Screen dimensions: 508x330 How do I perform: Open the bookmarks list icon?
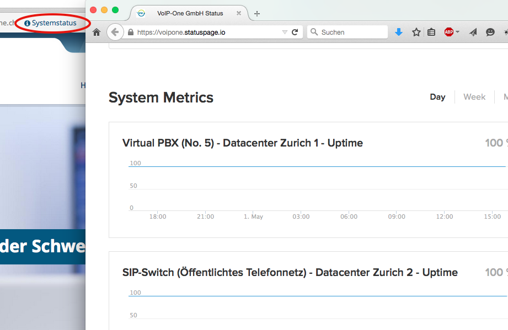[431, 32]
